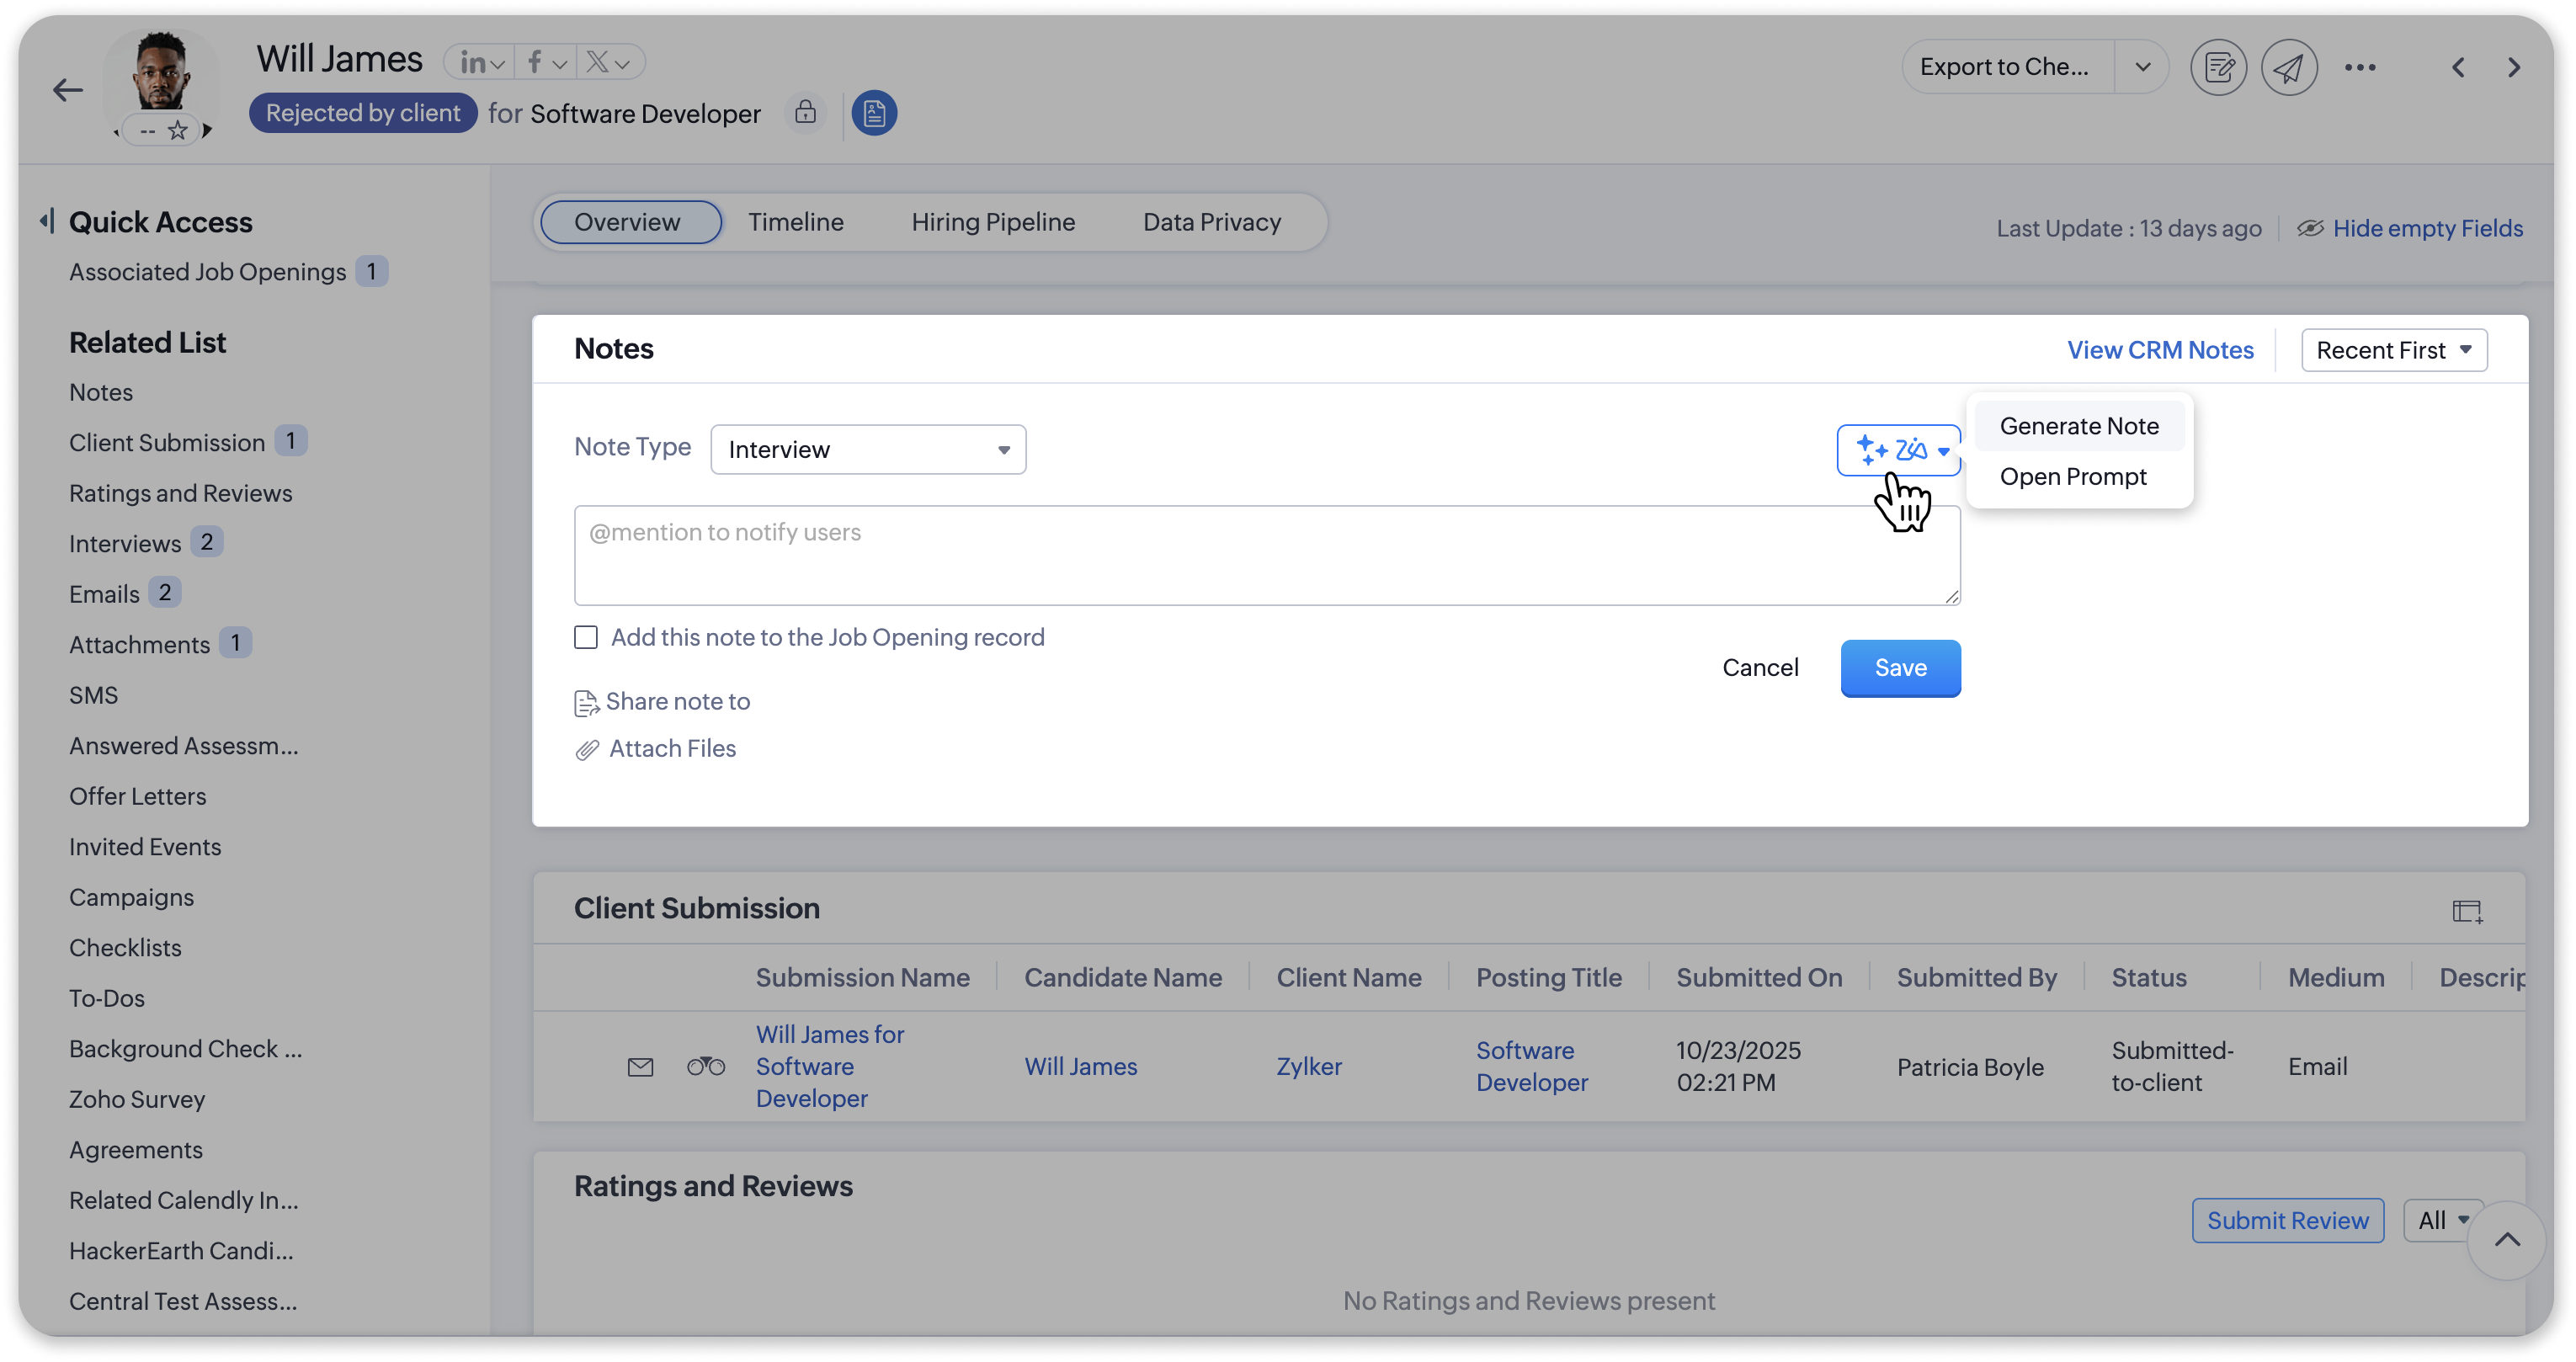Click the lock icon beside Software Developer
Image resolution: width=2576 pixels, height=1362 pixels.
[805, 112]
